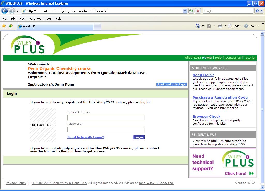Open the Favorites Center star icon
265x191 pixels.
click(x=4, y=26)
